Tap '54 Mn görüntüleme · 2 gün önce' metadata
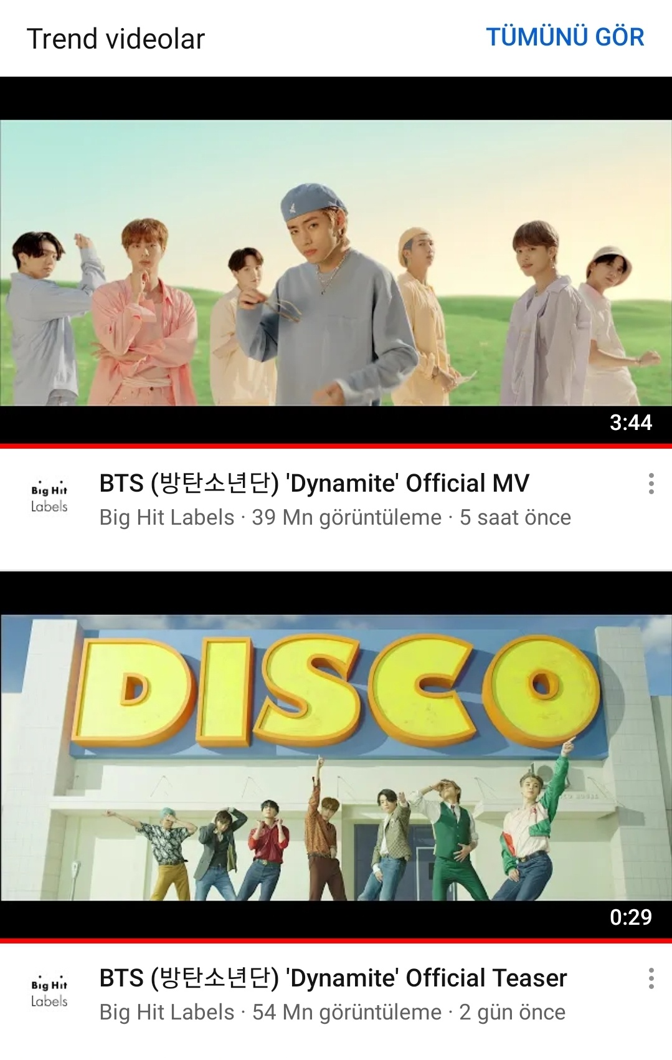Image resolution: width=672 pixels, height=1060 pixels. click(409, 1013)
